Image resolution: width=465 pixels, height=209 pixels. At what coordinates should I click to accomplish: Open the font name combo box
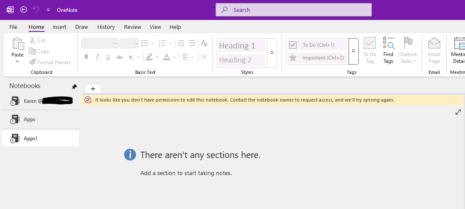pyautogui.click(x=99, y=43)
